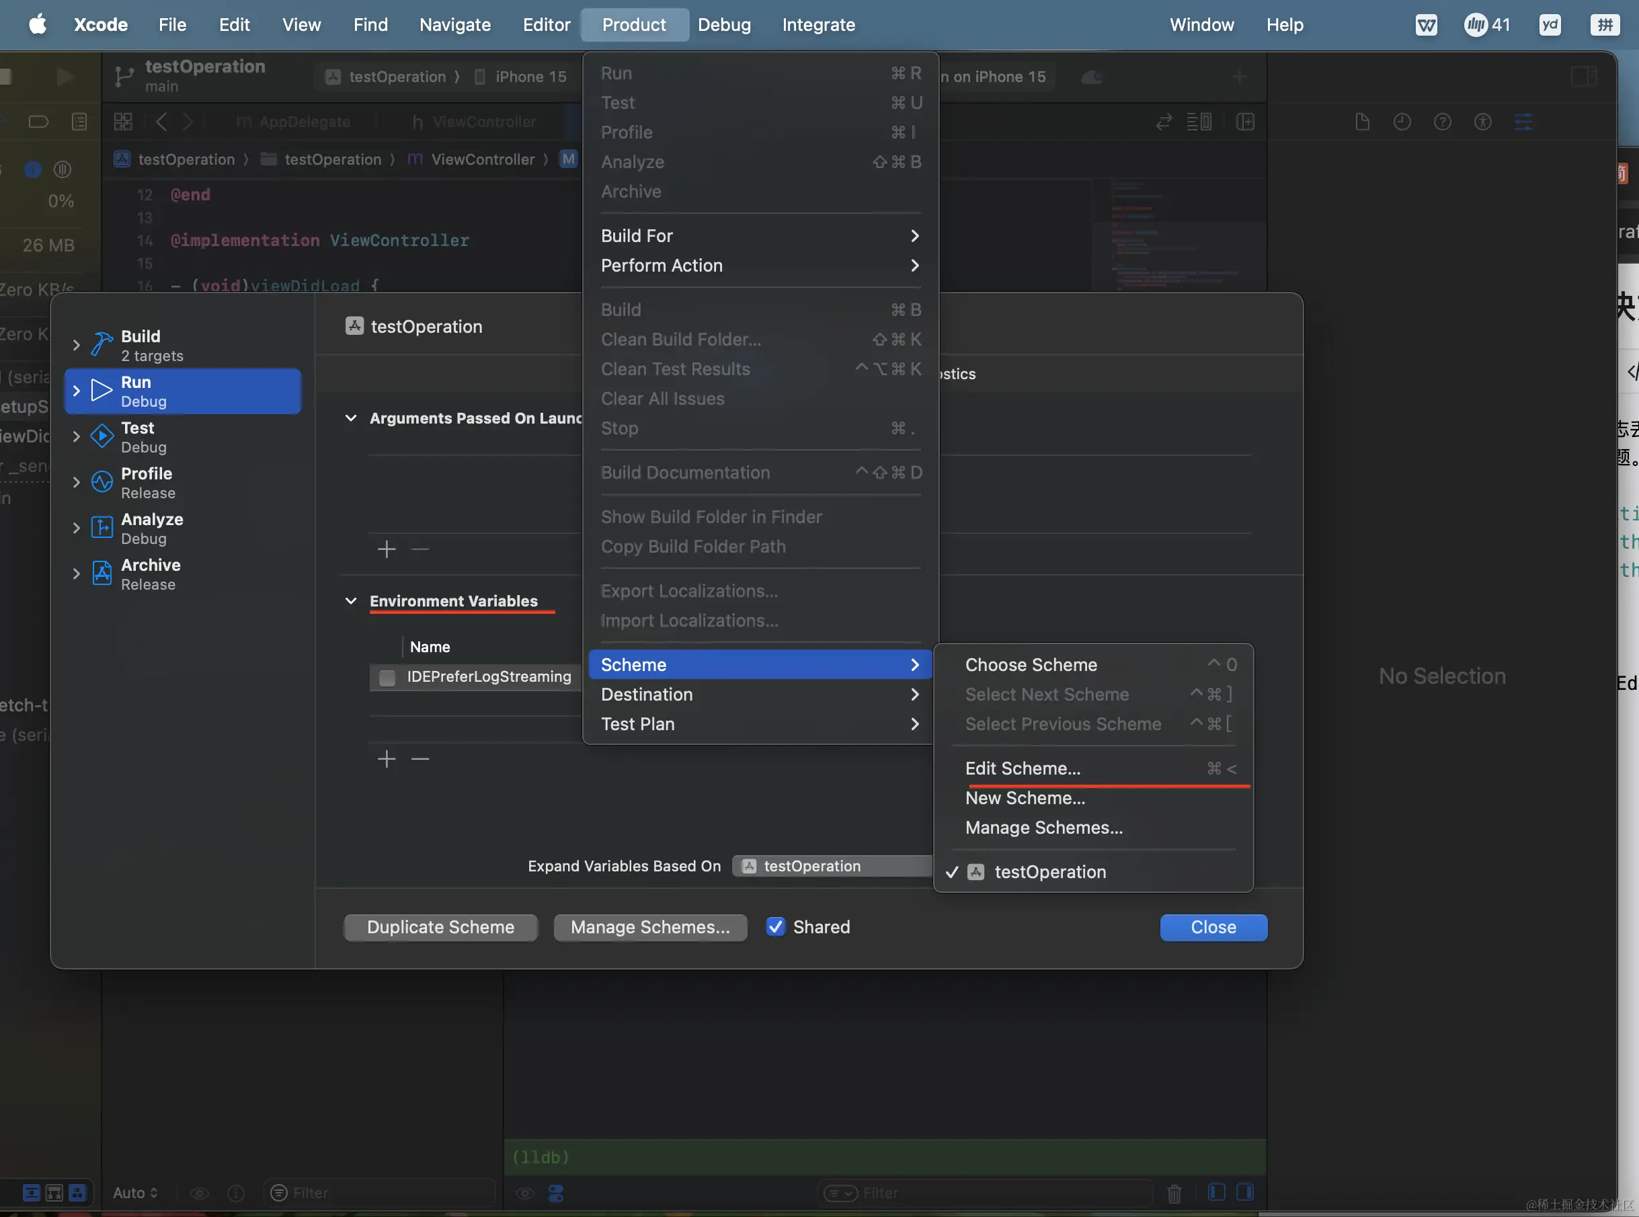The width and height of the screenshot is (1639, 1217).
Task: Toggle console right pane button
Action: [x=1245, y=1192]
